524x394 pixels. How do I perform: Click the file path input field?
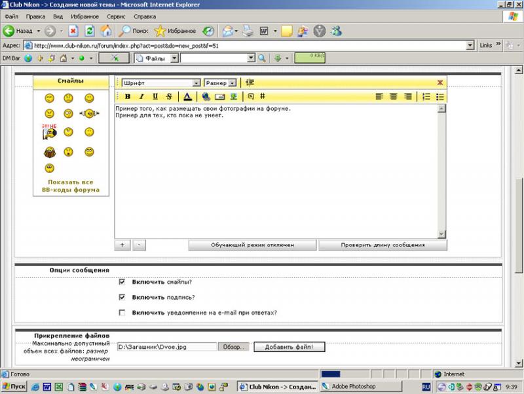[167, 347]
